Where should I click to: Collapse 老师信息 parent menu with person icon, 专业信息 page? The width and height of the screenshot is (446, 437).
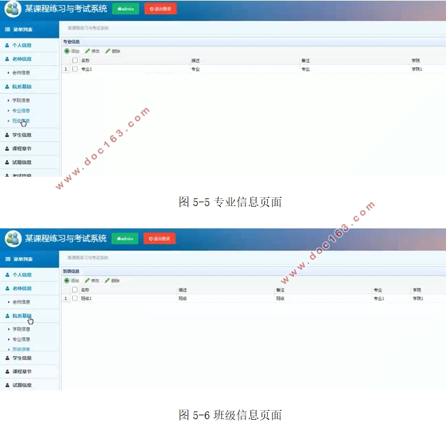29,59
